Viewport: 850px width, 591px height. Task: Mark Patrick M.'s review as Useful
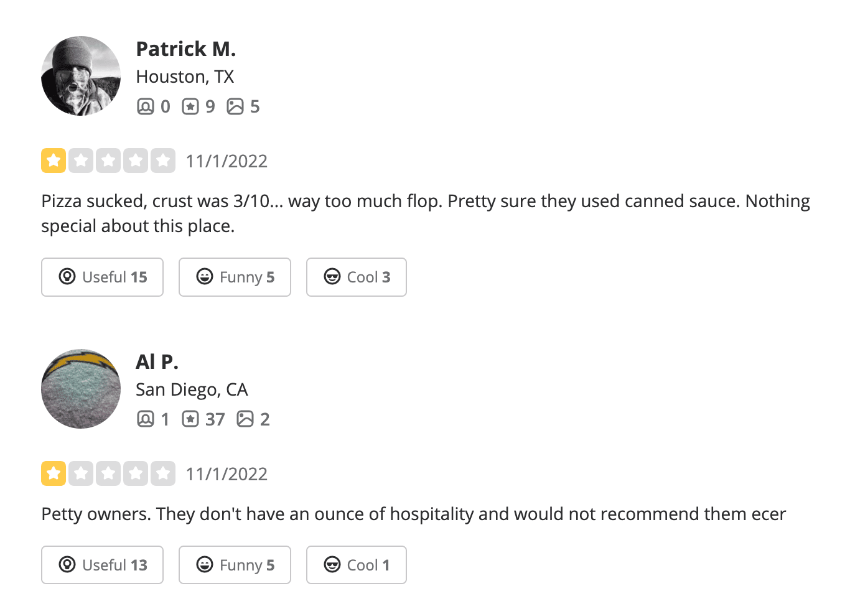(103, 277)
